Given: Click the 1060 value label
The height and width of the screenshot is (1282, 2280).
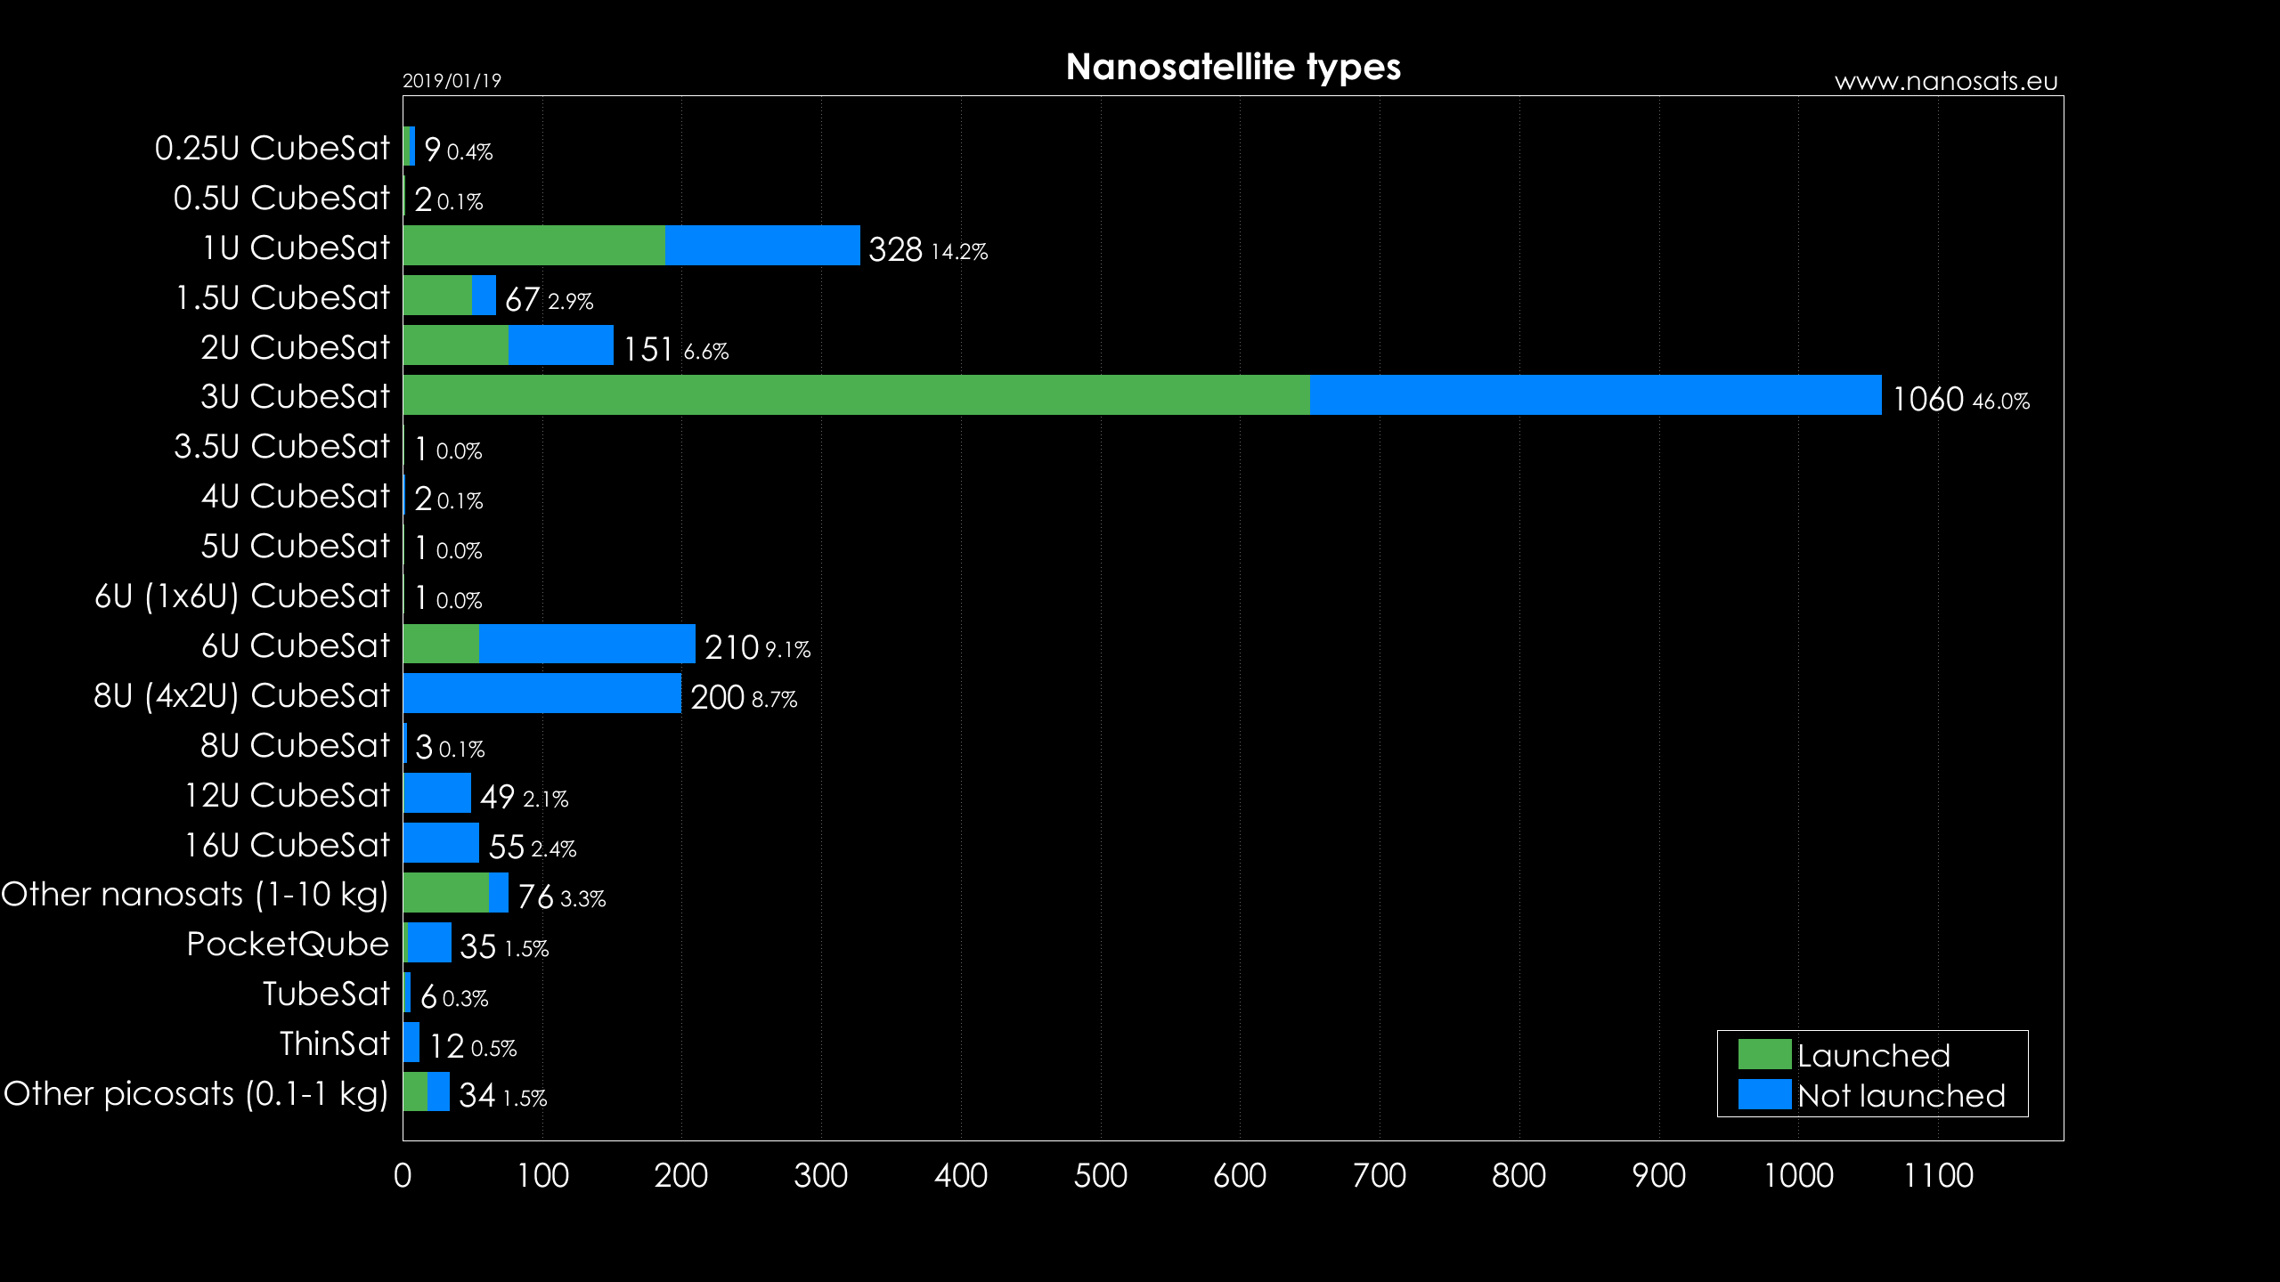Looking at the screenshot, I should pyautogui.click(x=1927, y=399).
